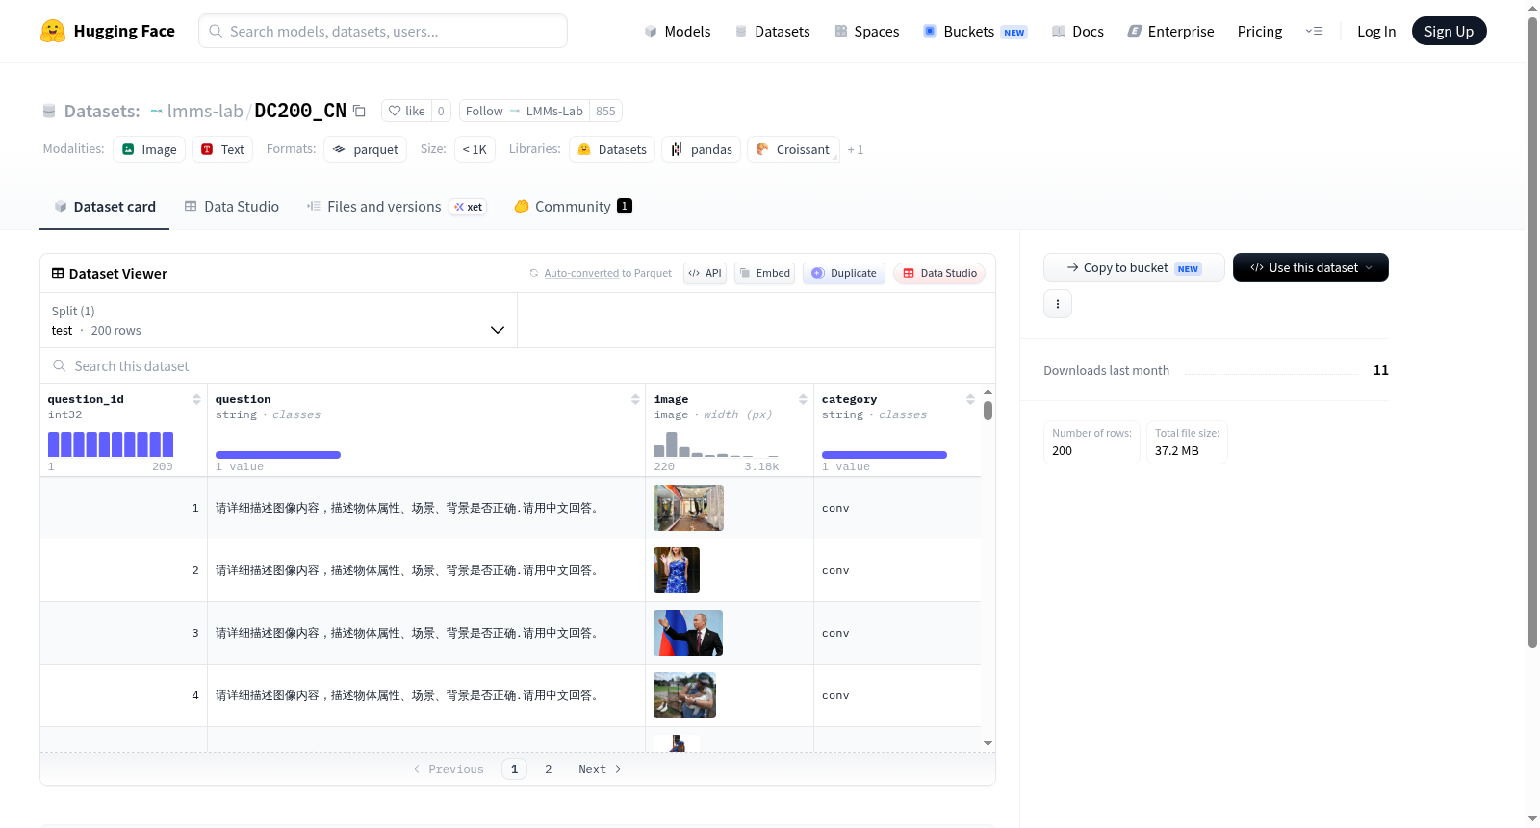The image size is (1540, 828).
Task: Click the lmms-lab organization link
Action: 205,111
